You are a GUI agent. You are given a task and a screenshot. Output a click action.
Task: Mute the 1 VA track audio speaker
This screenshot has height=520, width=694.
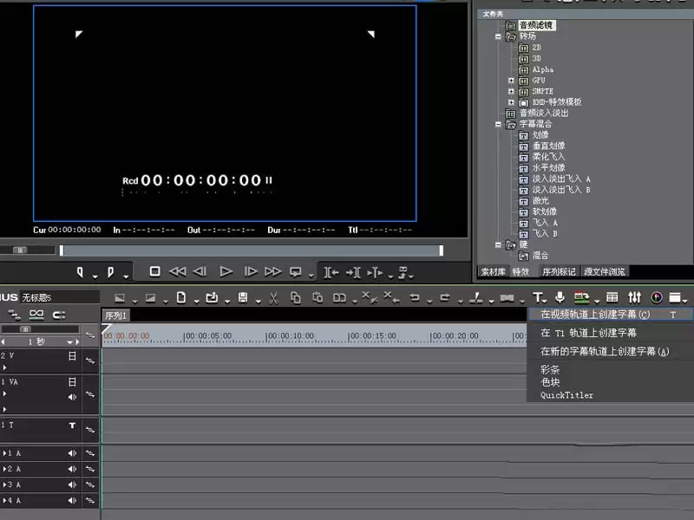(72, 397)
